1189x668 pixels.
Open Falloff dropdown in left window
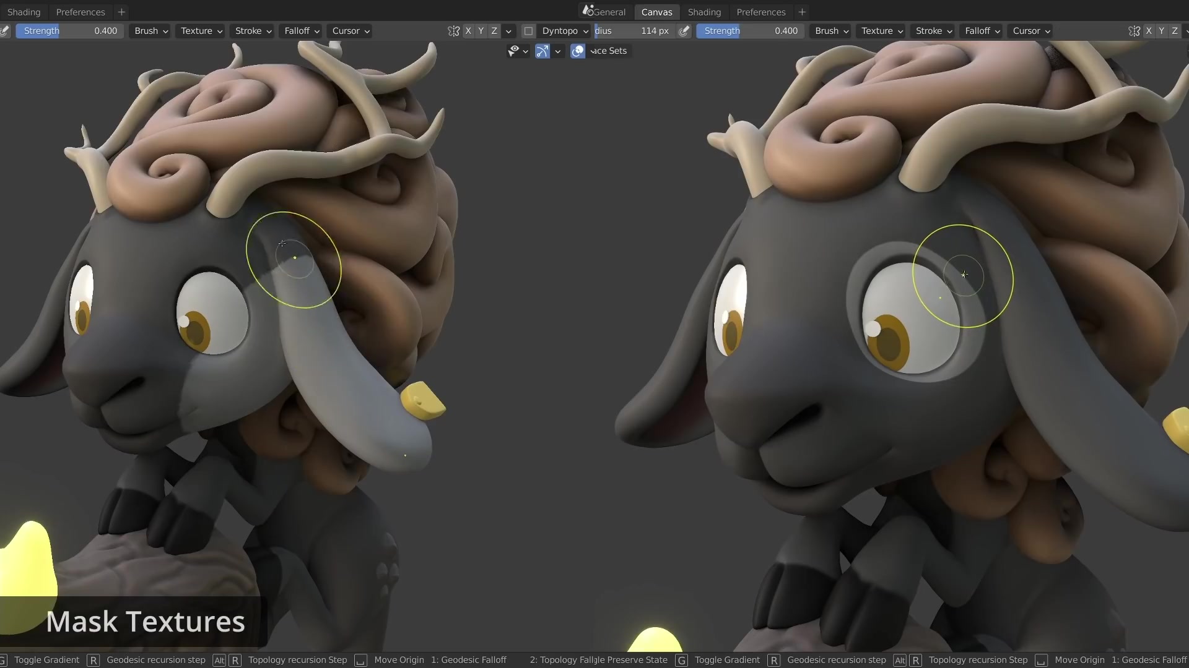tap(302, 31)
